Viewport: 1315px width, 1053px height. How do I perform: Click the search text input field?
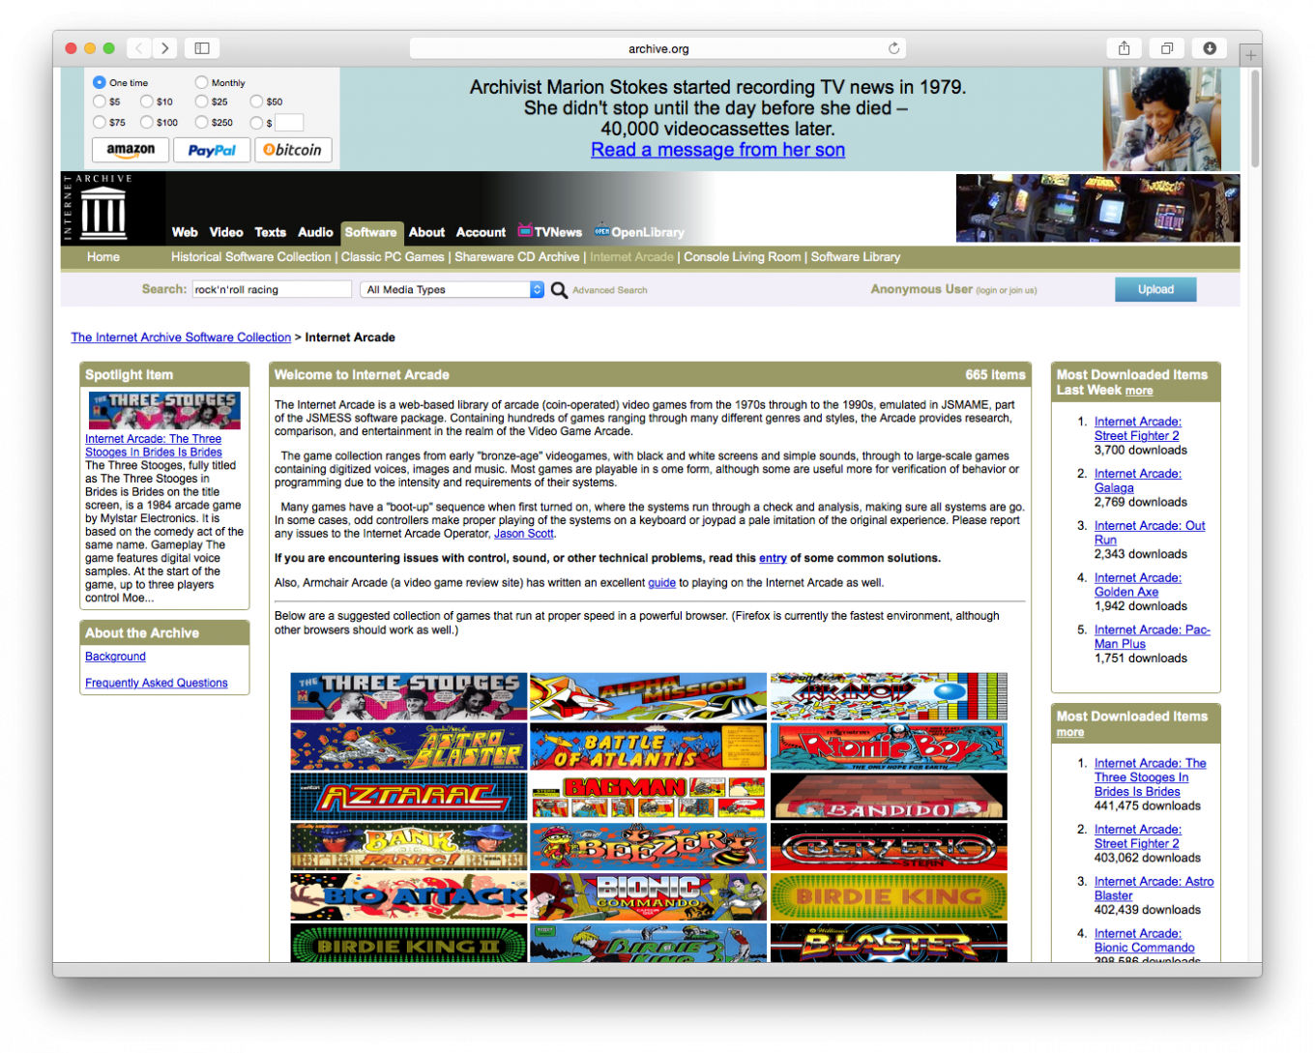pos(271,290)
